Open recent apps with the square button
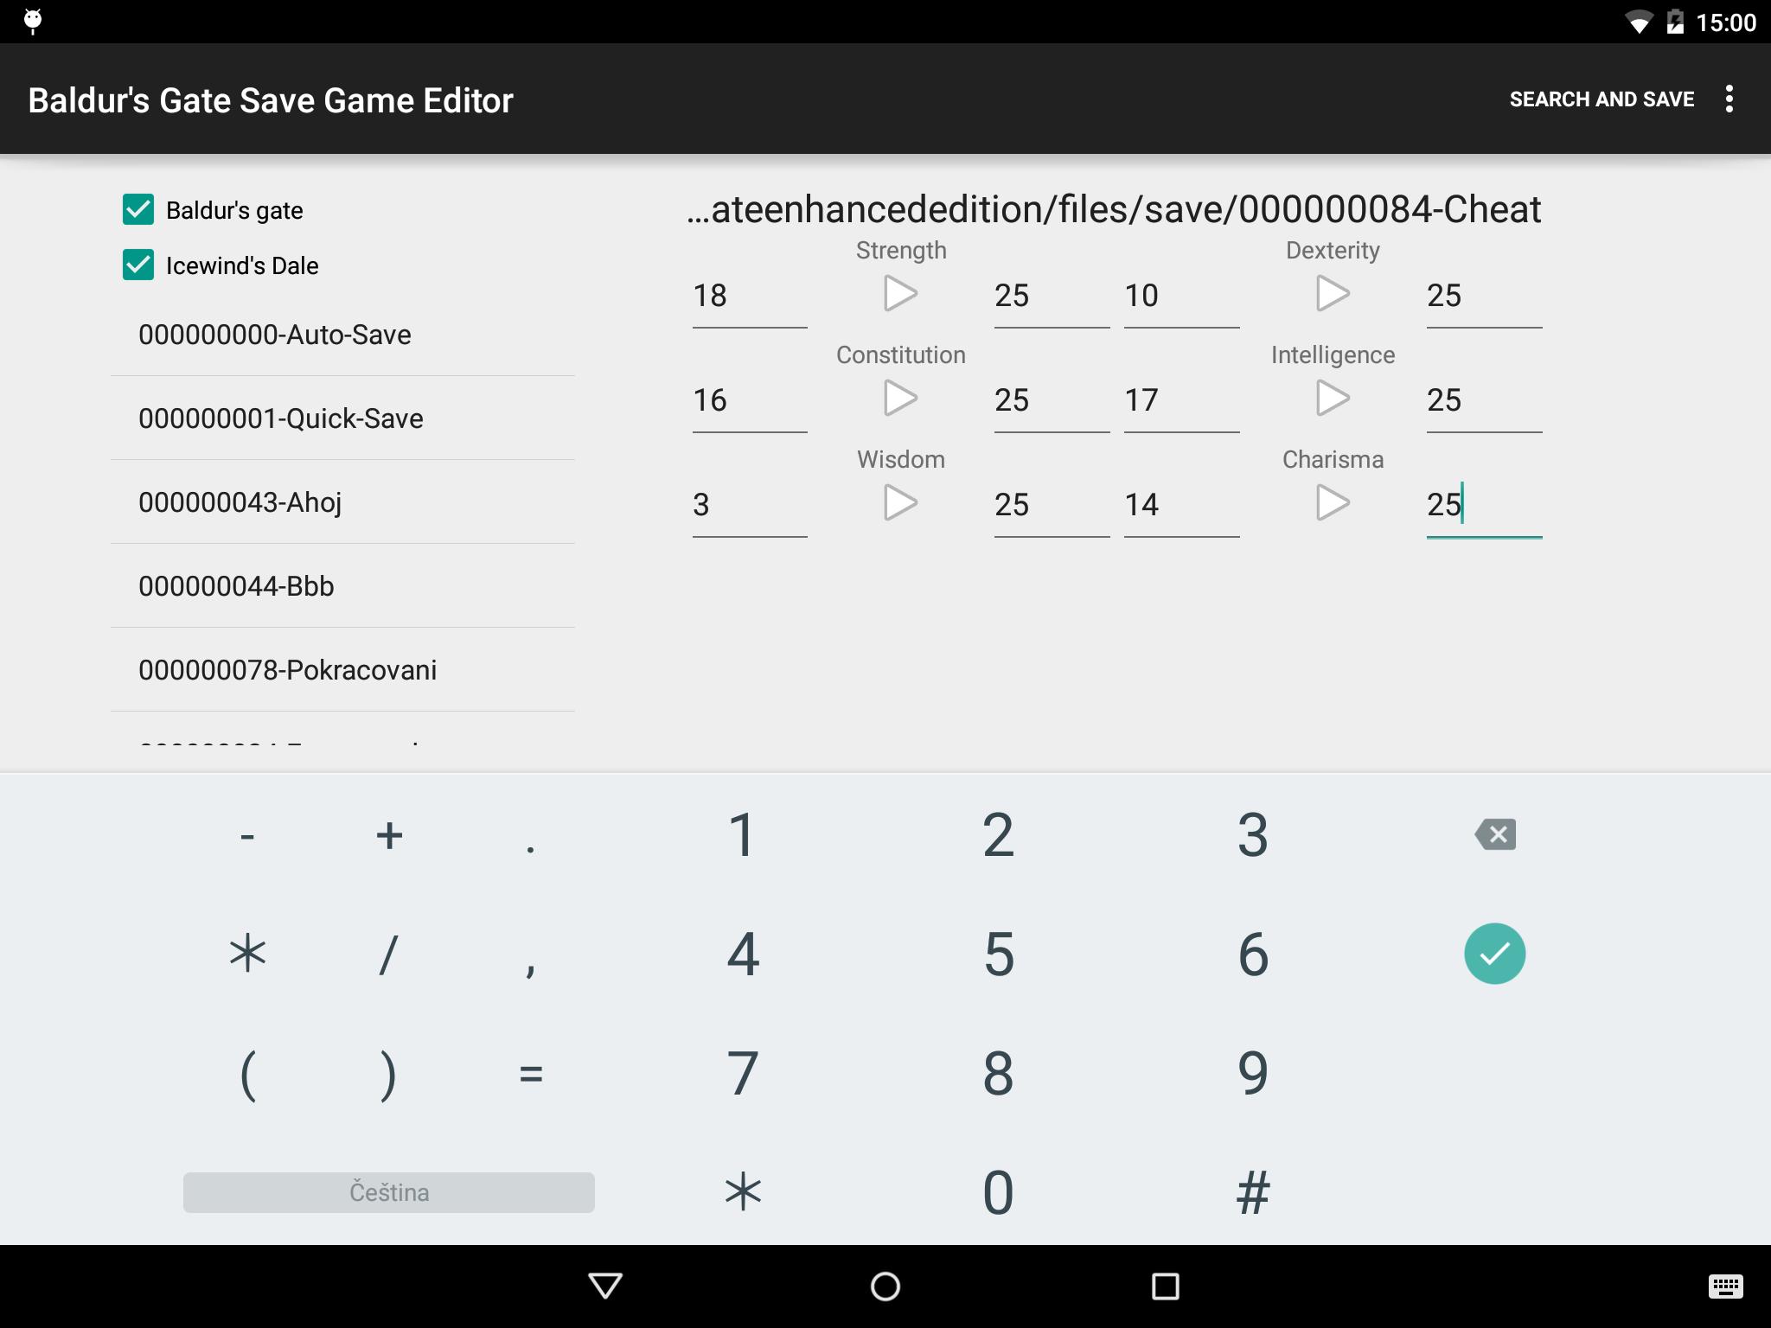This screenshot has width=1771, height=1328. [1166, 1286]
